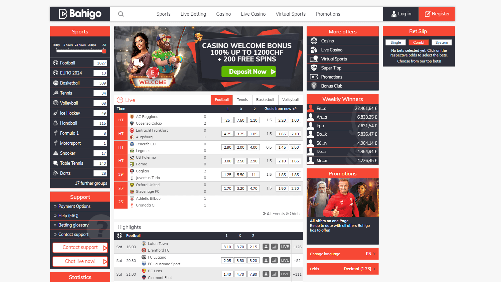Screen dimensions: 501x282
Task: Click Casino chip icon in More offers
Action: (x=314, y=41)
